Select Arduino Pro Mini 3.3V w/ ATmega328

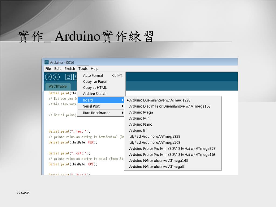coord(173,149)
